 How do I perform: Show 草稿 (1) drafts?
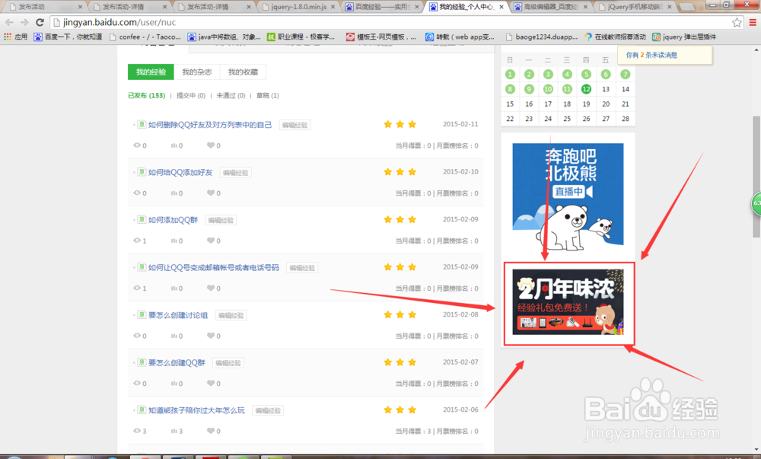[267, 96]
